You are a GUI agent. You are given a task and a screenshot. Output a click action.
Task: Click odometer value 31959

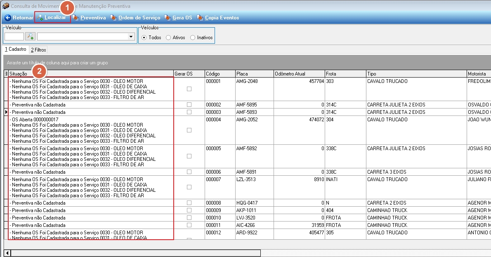pyautogui.click(x=318, y=225)
